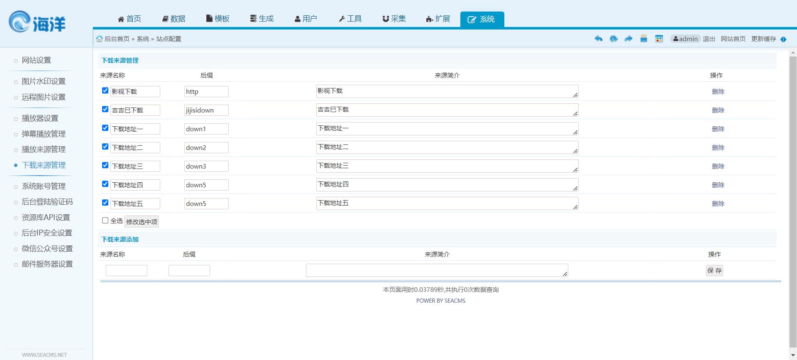Open the 用户 users tab
Image resolution: width=797 pixels, height=360 pixels.
click(306, 19)
